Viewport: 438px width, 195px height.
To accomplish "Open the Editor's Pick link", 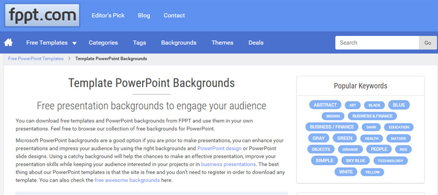I will coord(108,15).
